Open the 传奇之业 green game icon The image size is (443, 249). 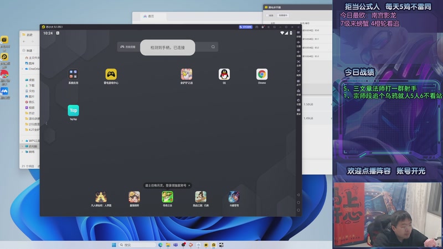167,197
